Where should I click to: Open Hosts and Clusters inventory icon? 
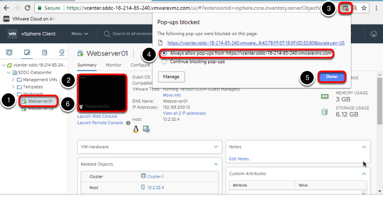pyautogui.click(x=9, y=52)
